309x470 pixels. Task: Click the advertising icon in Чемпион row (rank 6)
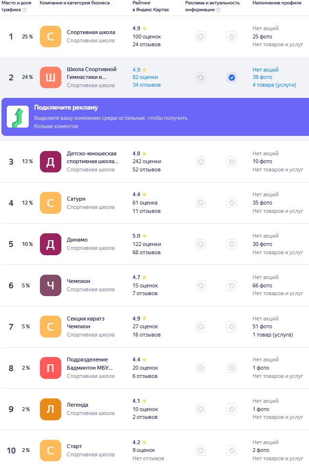pos(200,285)
